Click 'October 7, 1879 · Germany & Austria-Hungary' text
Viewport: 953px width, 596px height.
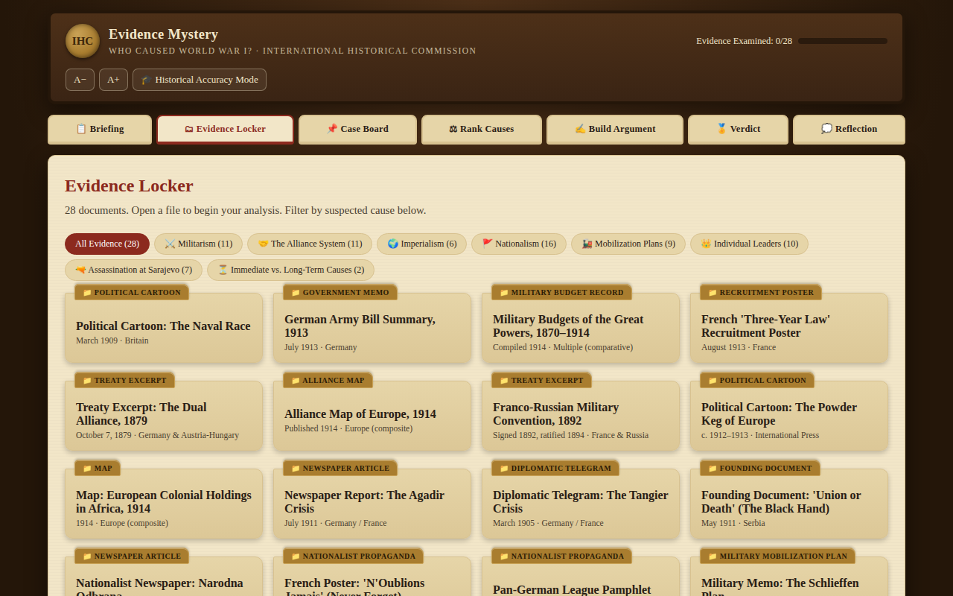[x=157, y=435]
